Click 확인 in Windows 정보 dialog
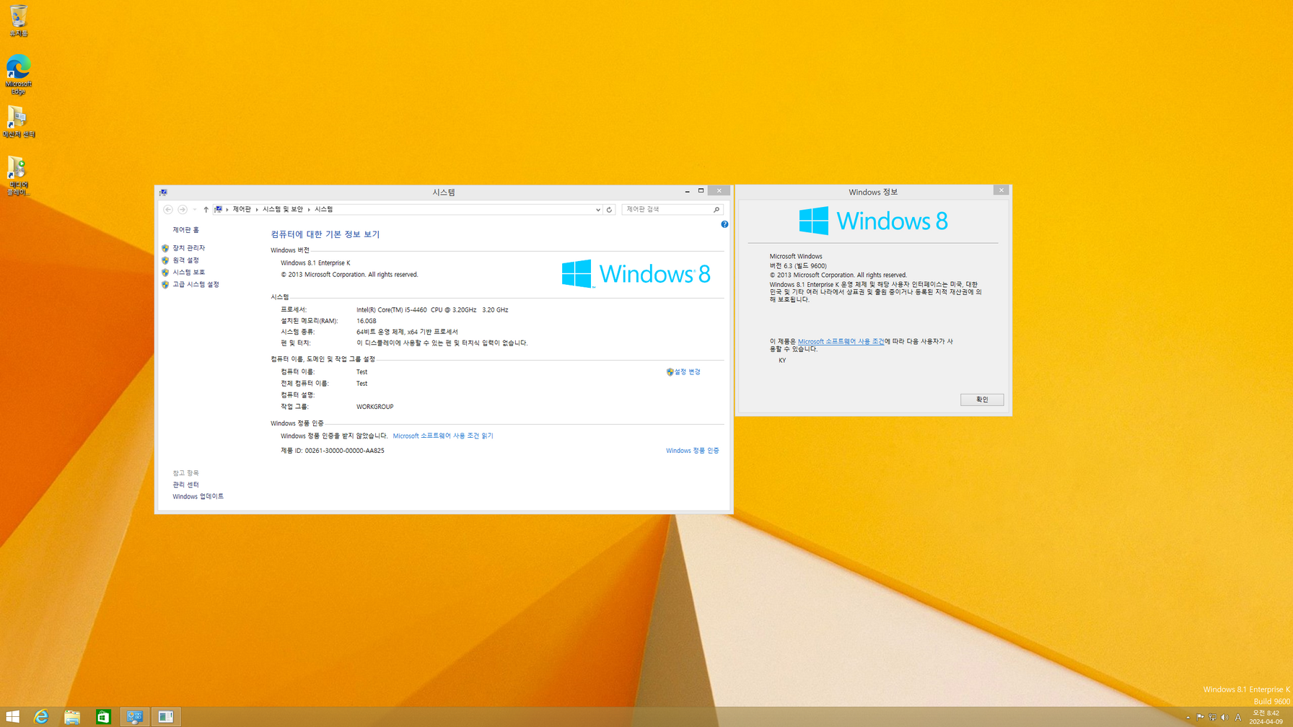Screen dimensions: 1293x727 coord(982,400)
